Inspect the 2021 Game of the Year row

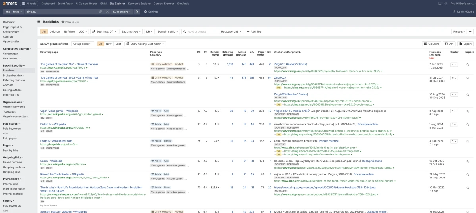[468, 64]
